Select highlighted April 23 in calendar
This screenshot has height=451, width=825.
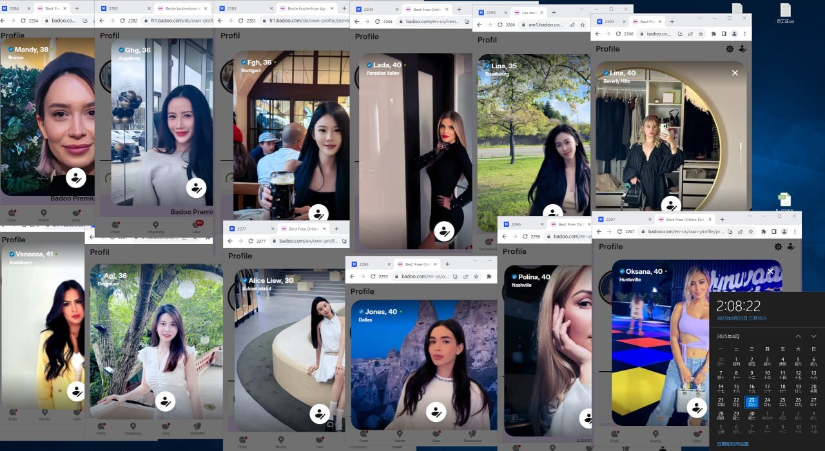click(752, 402)
